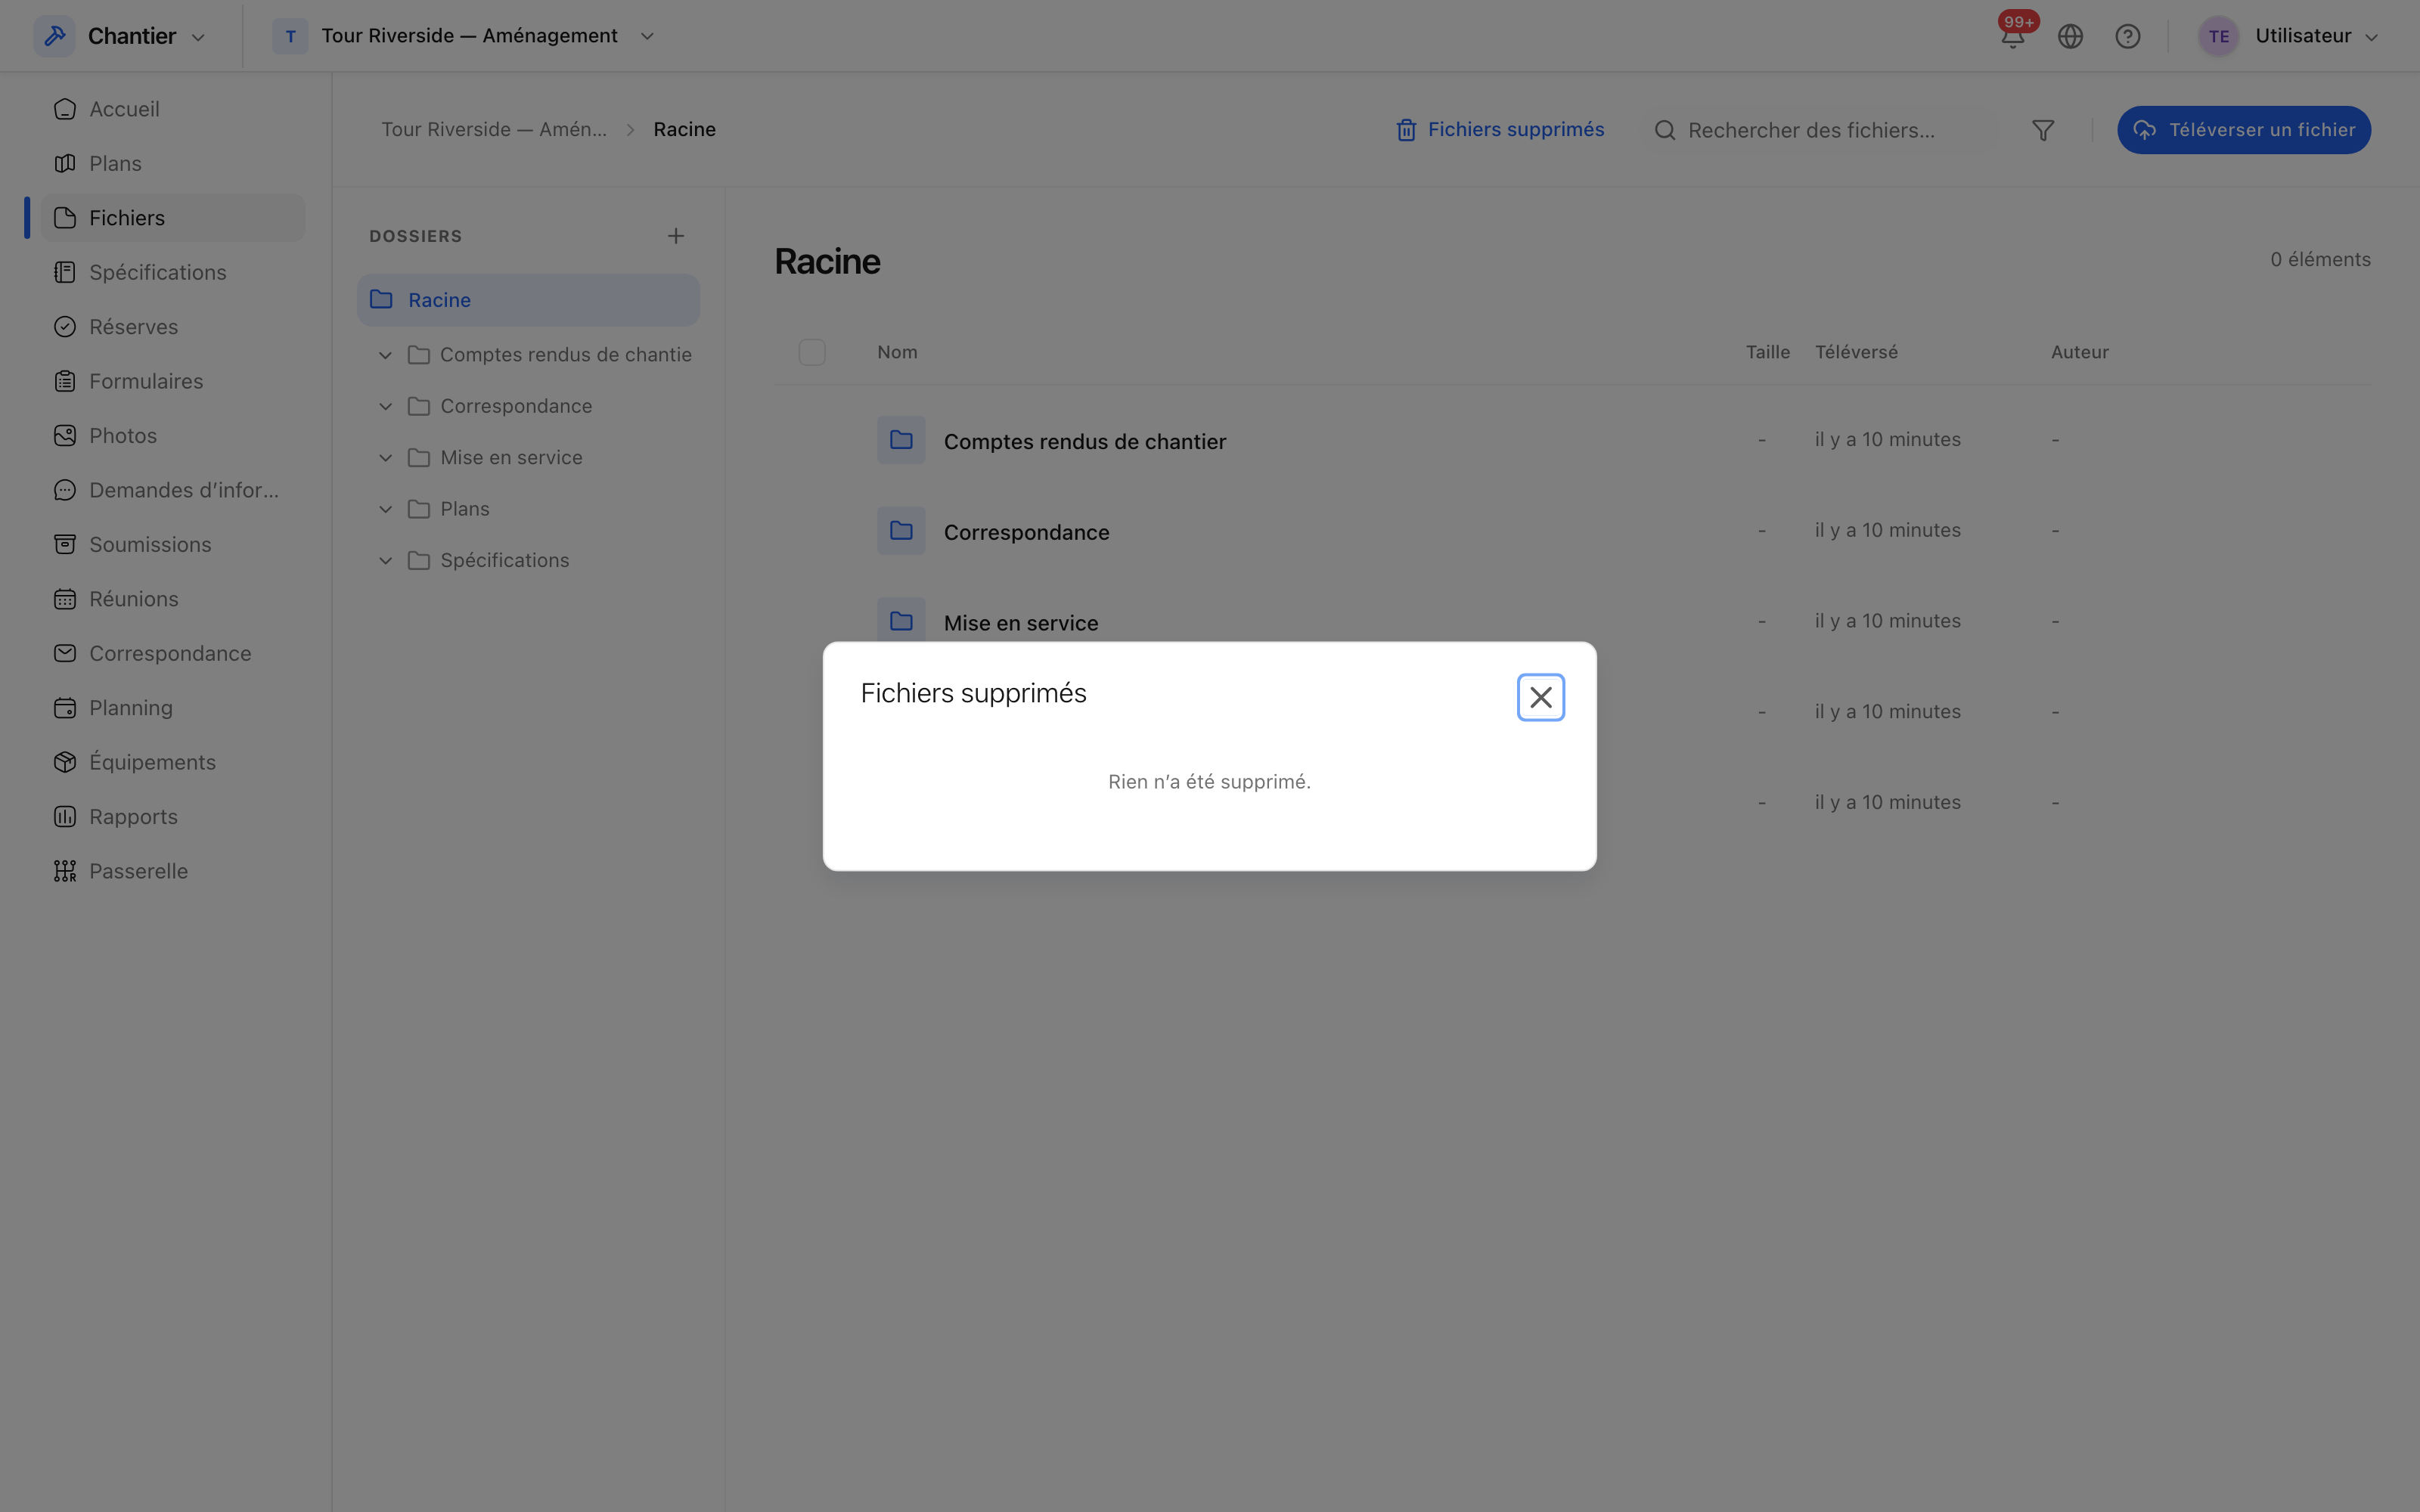The width and height of the screenshot is (2420, 1512).
Task: Click Tour Riverside breadcrumb link
Action: coord(494,130)
